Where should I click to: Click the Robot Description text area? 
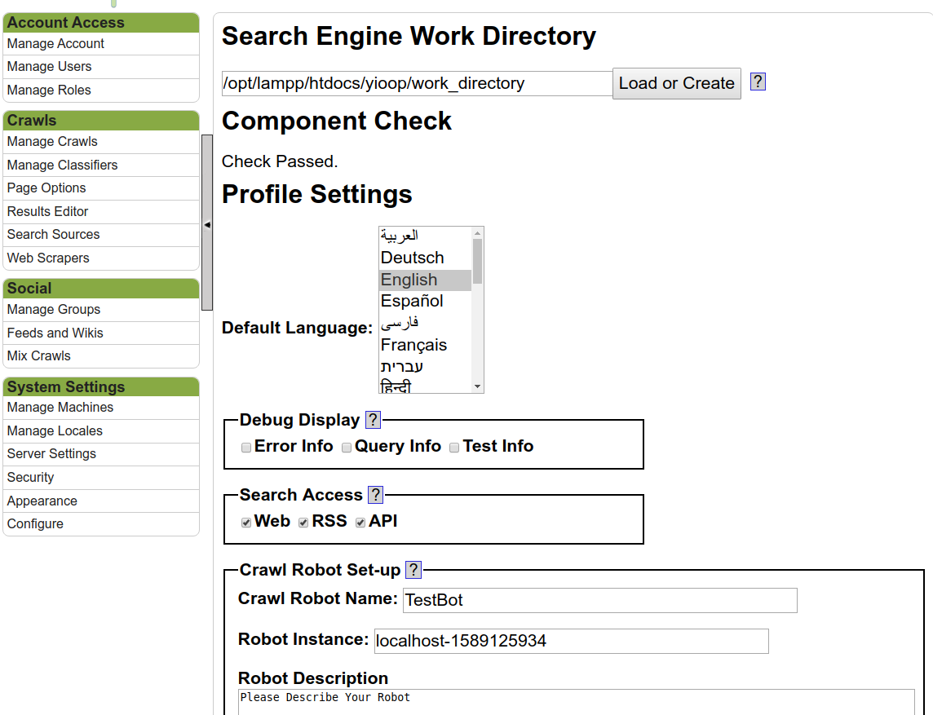(576, 701)
